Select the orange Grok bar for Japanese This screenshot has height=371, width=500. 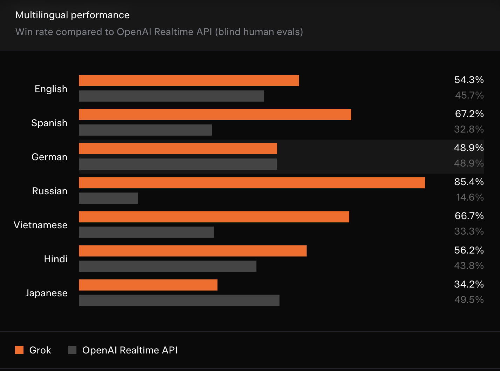148,285
